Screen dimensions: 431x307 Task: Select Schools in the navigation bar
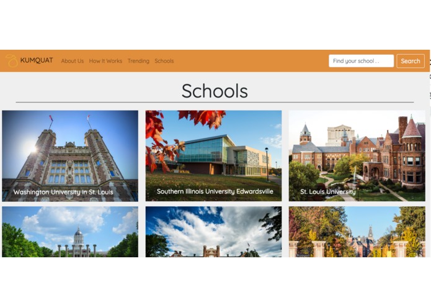[x=164, y=61]
